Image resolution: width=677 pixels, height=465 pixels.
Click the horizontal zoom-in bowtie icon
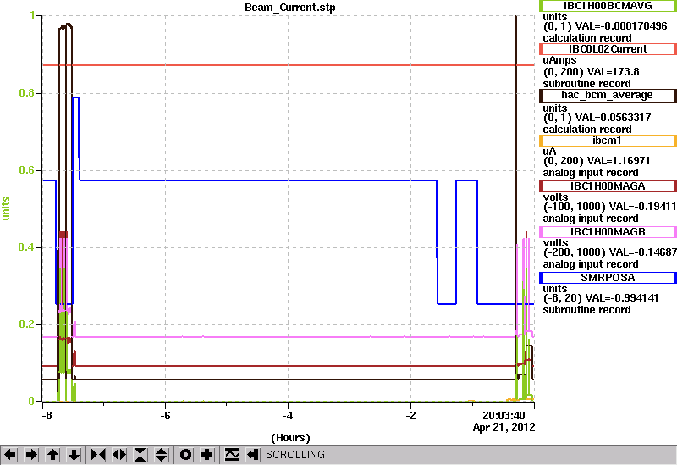click(x=98, y=455)
